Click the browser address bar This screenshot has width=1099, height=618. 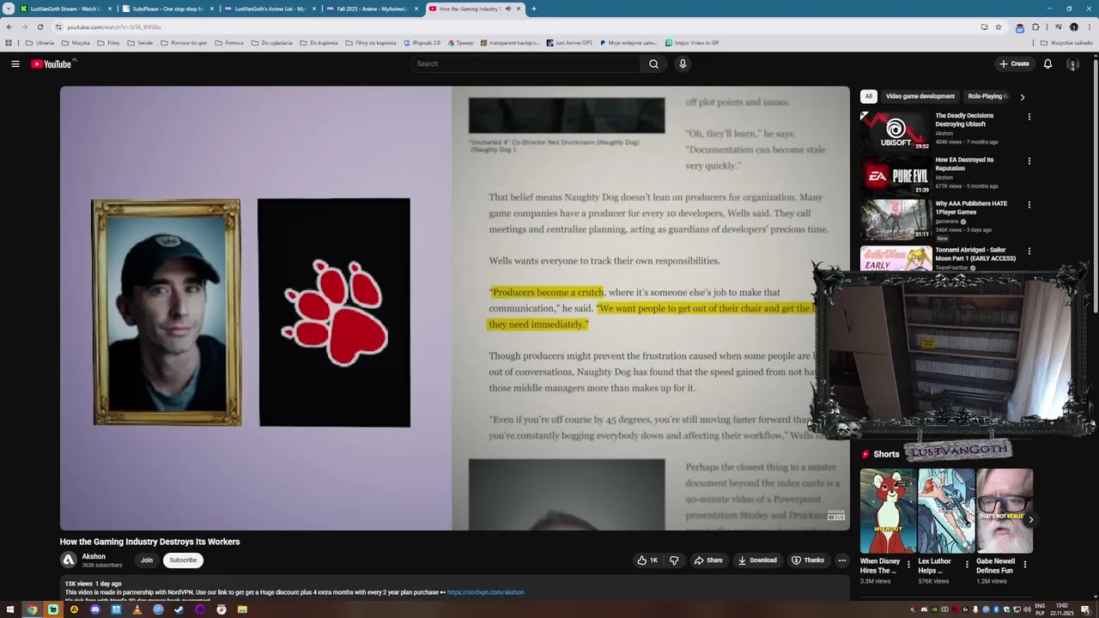click(x=515, y=27)
